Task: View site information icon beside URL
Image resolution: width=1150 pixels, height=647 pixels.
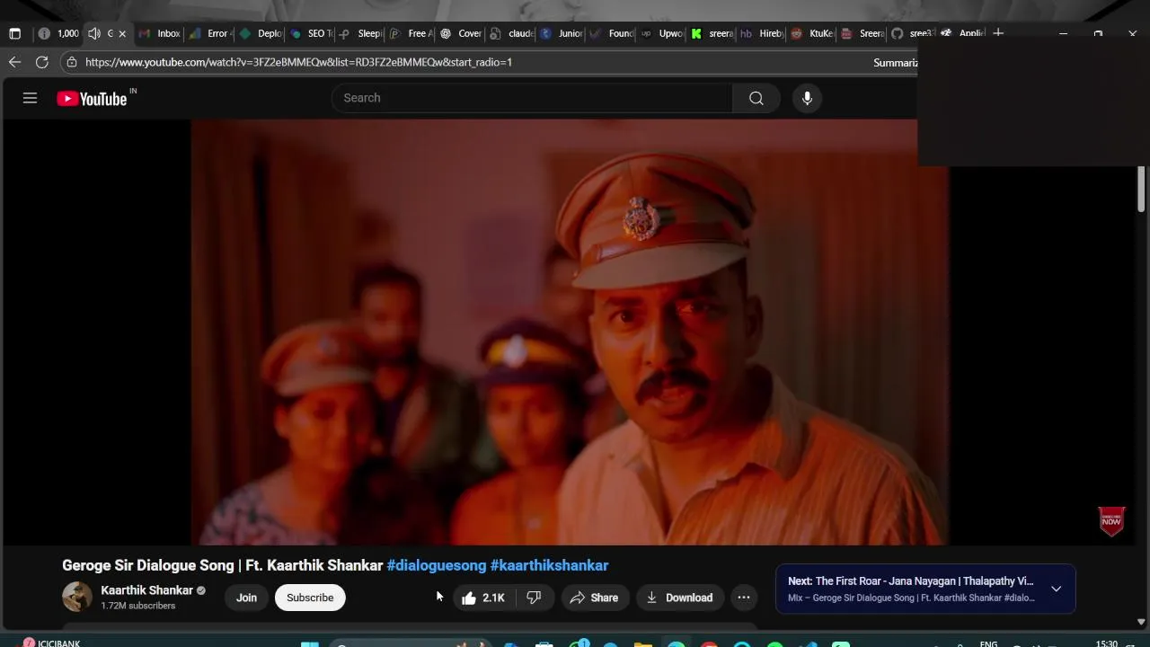Action: point(71,62)
